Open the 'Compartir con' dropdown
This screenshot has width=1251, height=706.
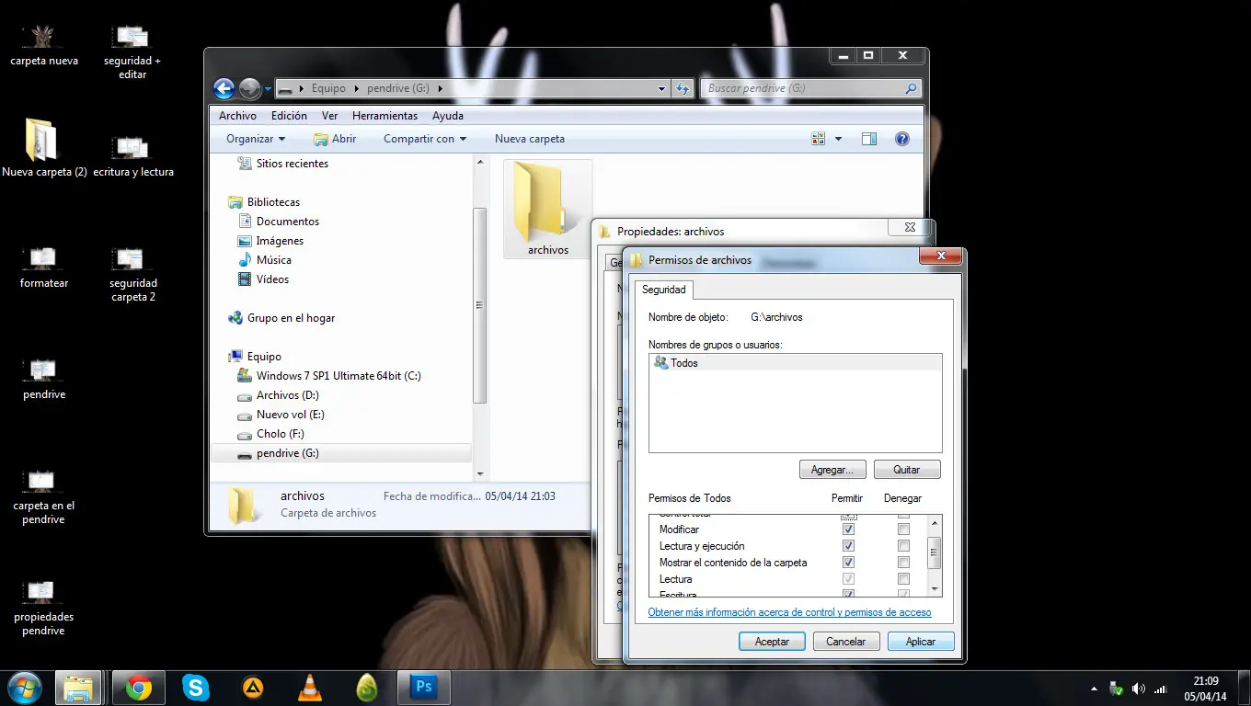(x=425, y=139)
